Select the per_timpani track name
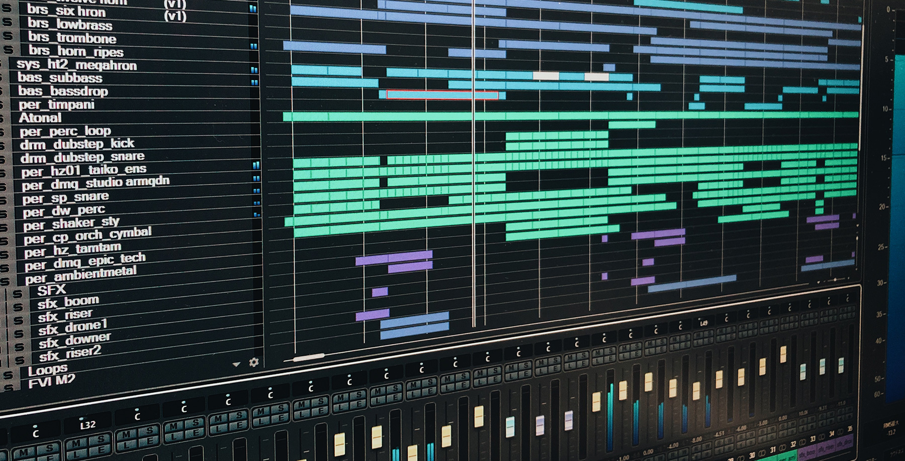The width and height of the screenshot is (905, 461). 56,104
